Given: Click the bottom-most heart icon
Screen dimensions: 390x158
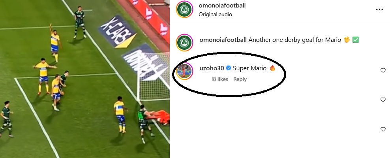Looking at the screenshot, I should click(x=383, y=129).
